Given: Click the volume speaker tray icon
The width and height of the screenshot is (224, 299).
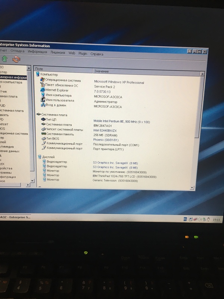Looking at the screenshot, I should point(200,219).
